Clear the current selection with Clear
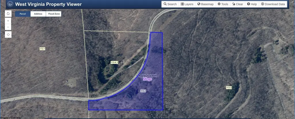This screenshot has width=295, height=119. click(x=238, y=4)
